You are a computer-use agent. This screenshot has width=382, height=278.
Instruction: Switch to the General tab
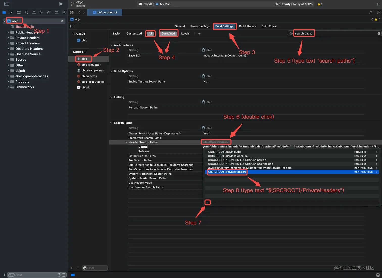pos(180,26)
